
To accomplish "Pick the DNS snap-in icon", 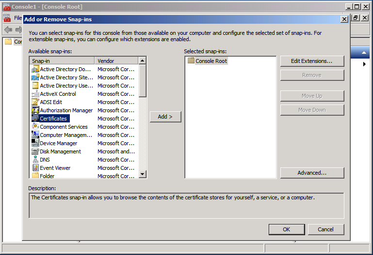I will click(x=35, y=160).
